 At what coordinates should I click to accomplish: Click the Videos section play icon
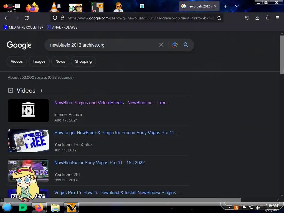click(x=11, y=90)
